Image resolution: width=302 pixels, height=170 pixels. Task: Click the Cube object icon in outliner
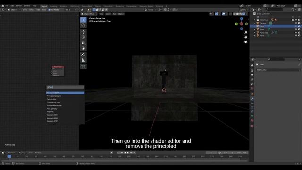(x=258, y=26)
